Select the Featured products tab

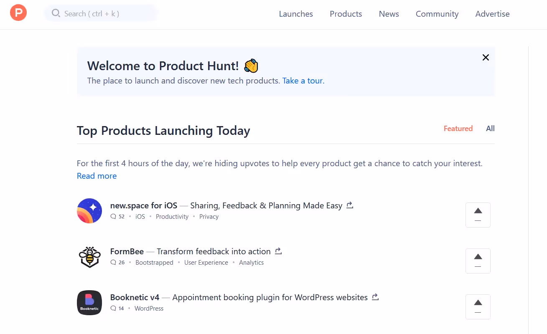coord(458,129)
